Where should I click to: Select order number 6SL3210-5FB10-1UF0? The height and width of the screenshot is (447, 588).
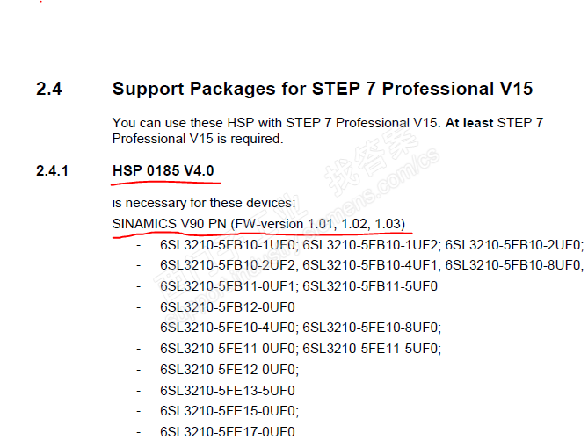click(x=227, y=243)
